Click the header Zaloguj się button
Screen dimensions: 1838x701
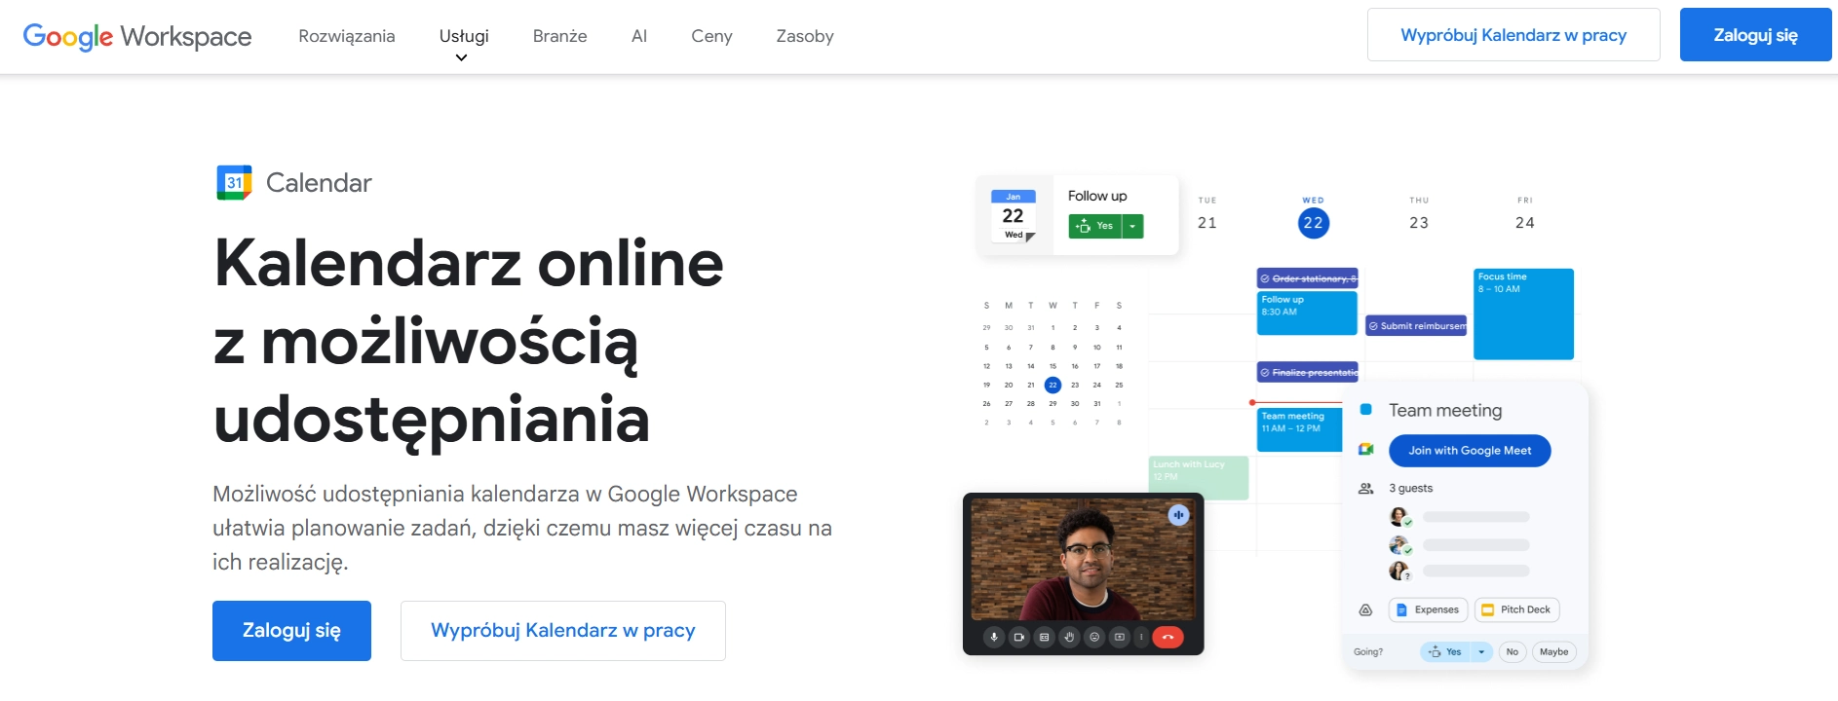coord(1755,35)
